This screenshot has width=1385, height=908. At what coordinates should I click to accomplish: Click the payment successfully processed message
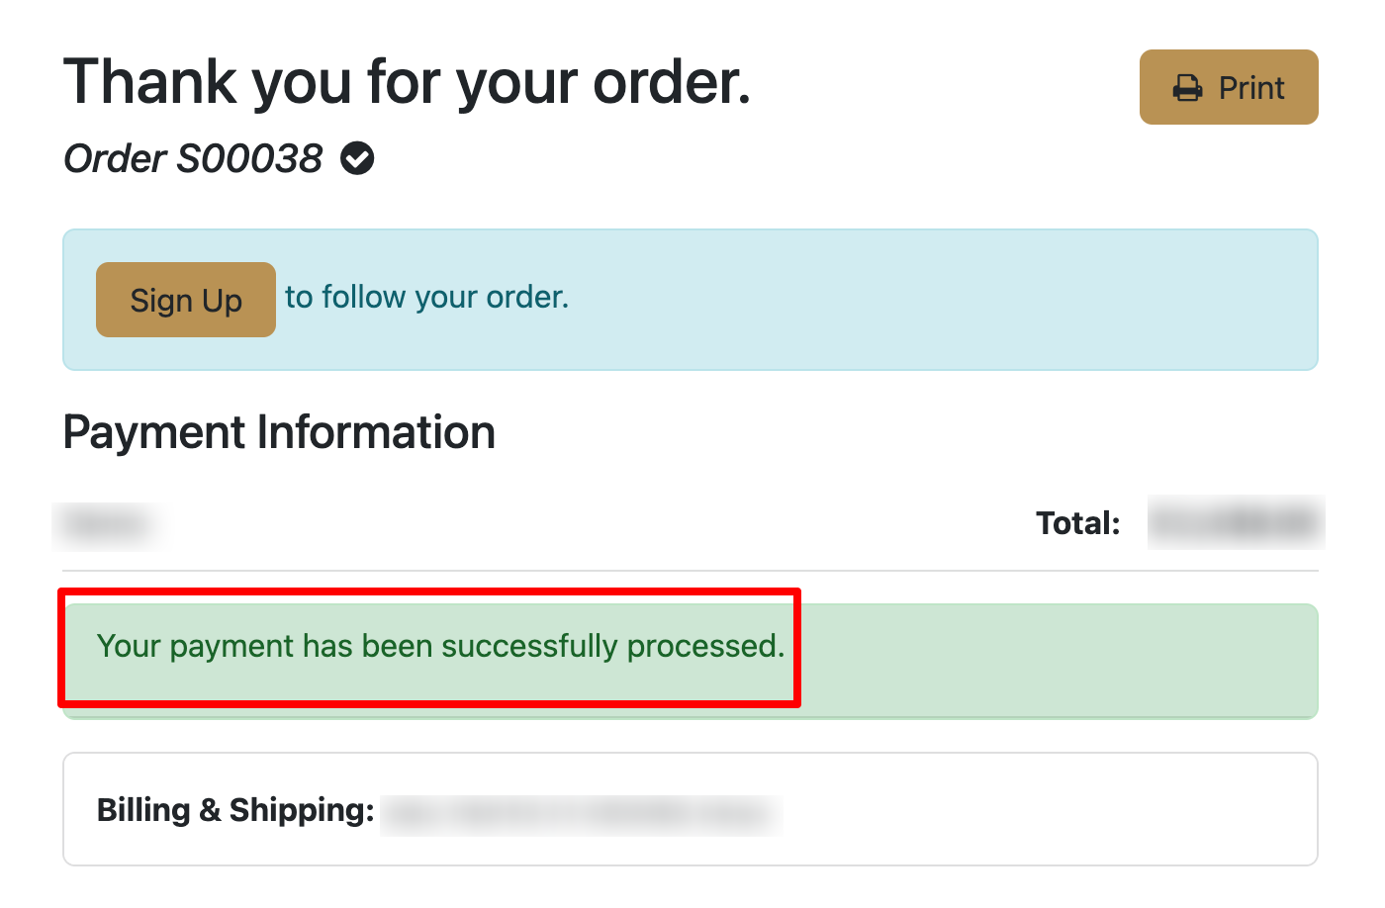(440, 646)
